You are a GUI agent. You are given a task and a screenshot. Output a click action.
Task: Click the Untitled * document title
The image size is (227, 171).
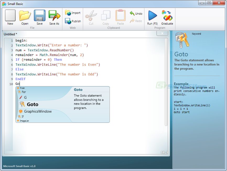10,34
